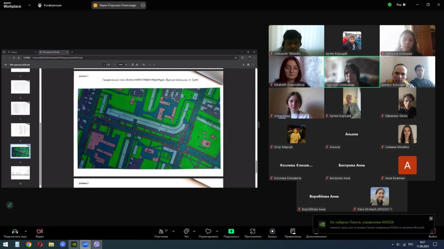Open Google Chrome from the taskbar

29,244
